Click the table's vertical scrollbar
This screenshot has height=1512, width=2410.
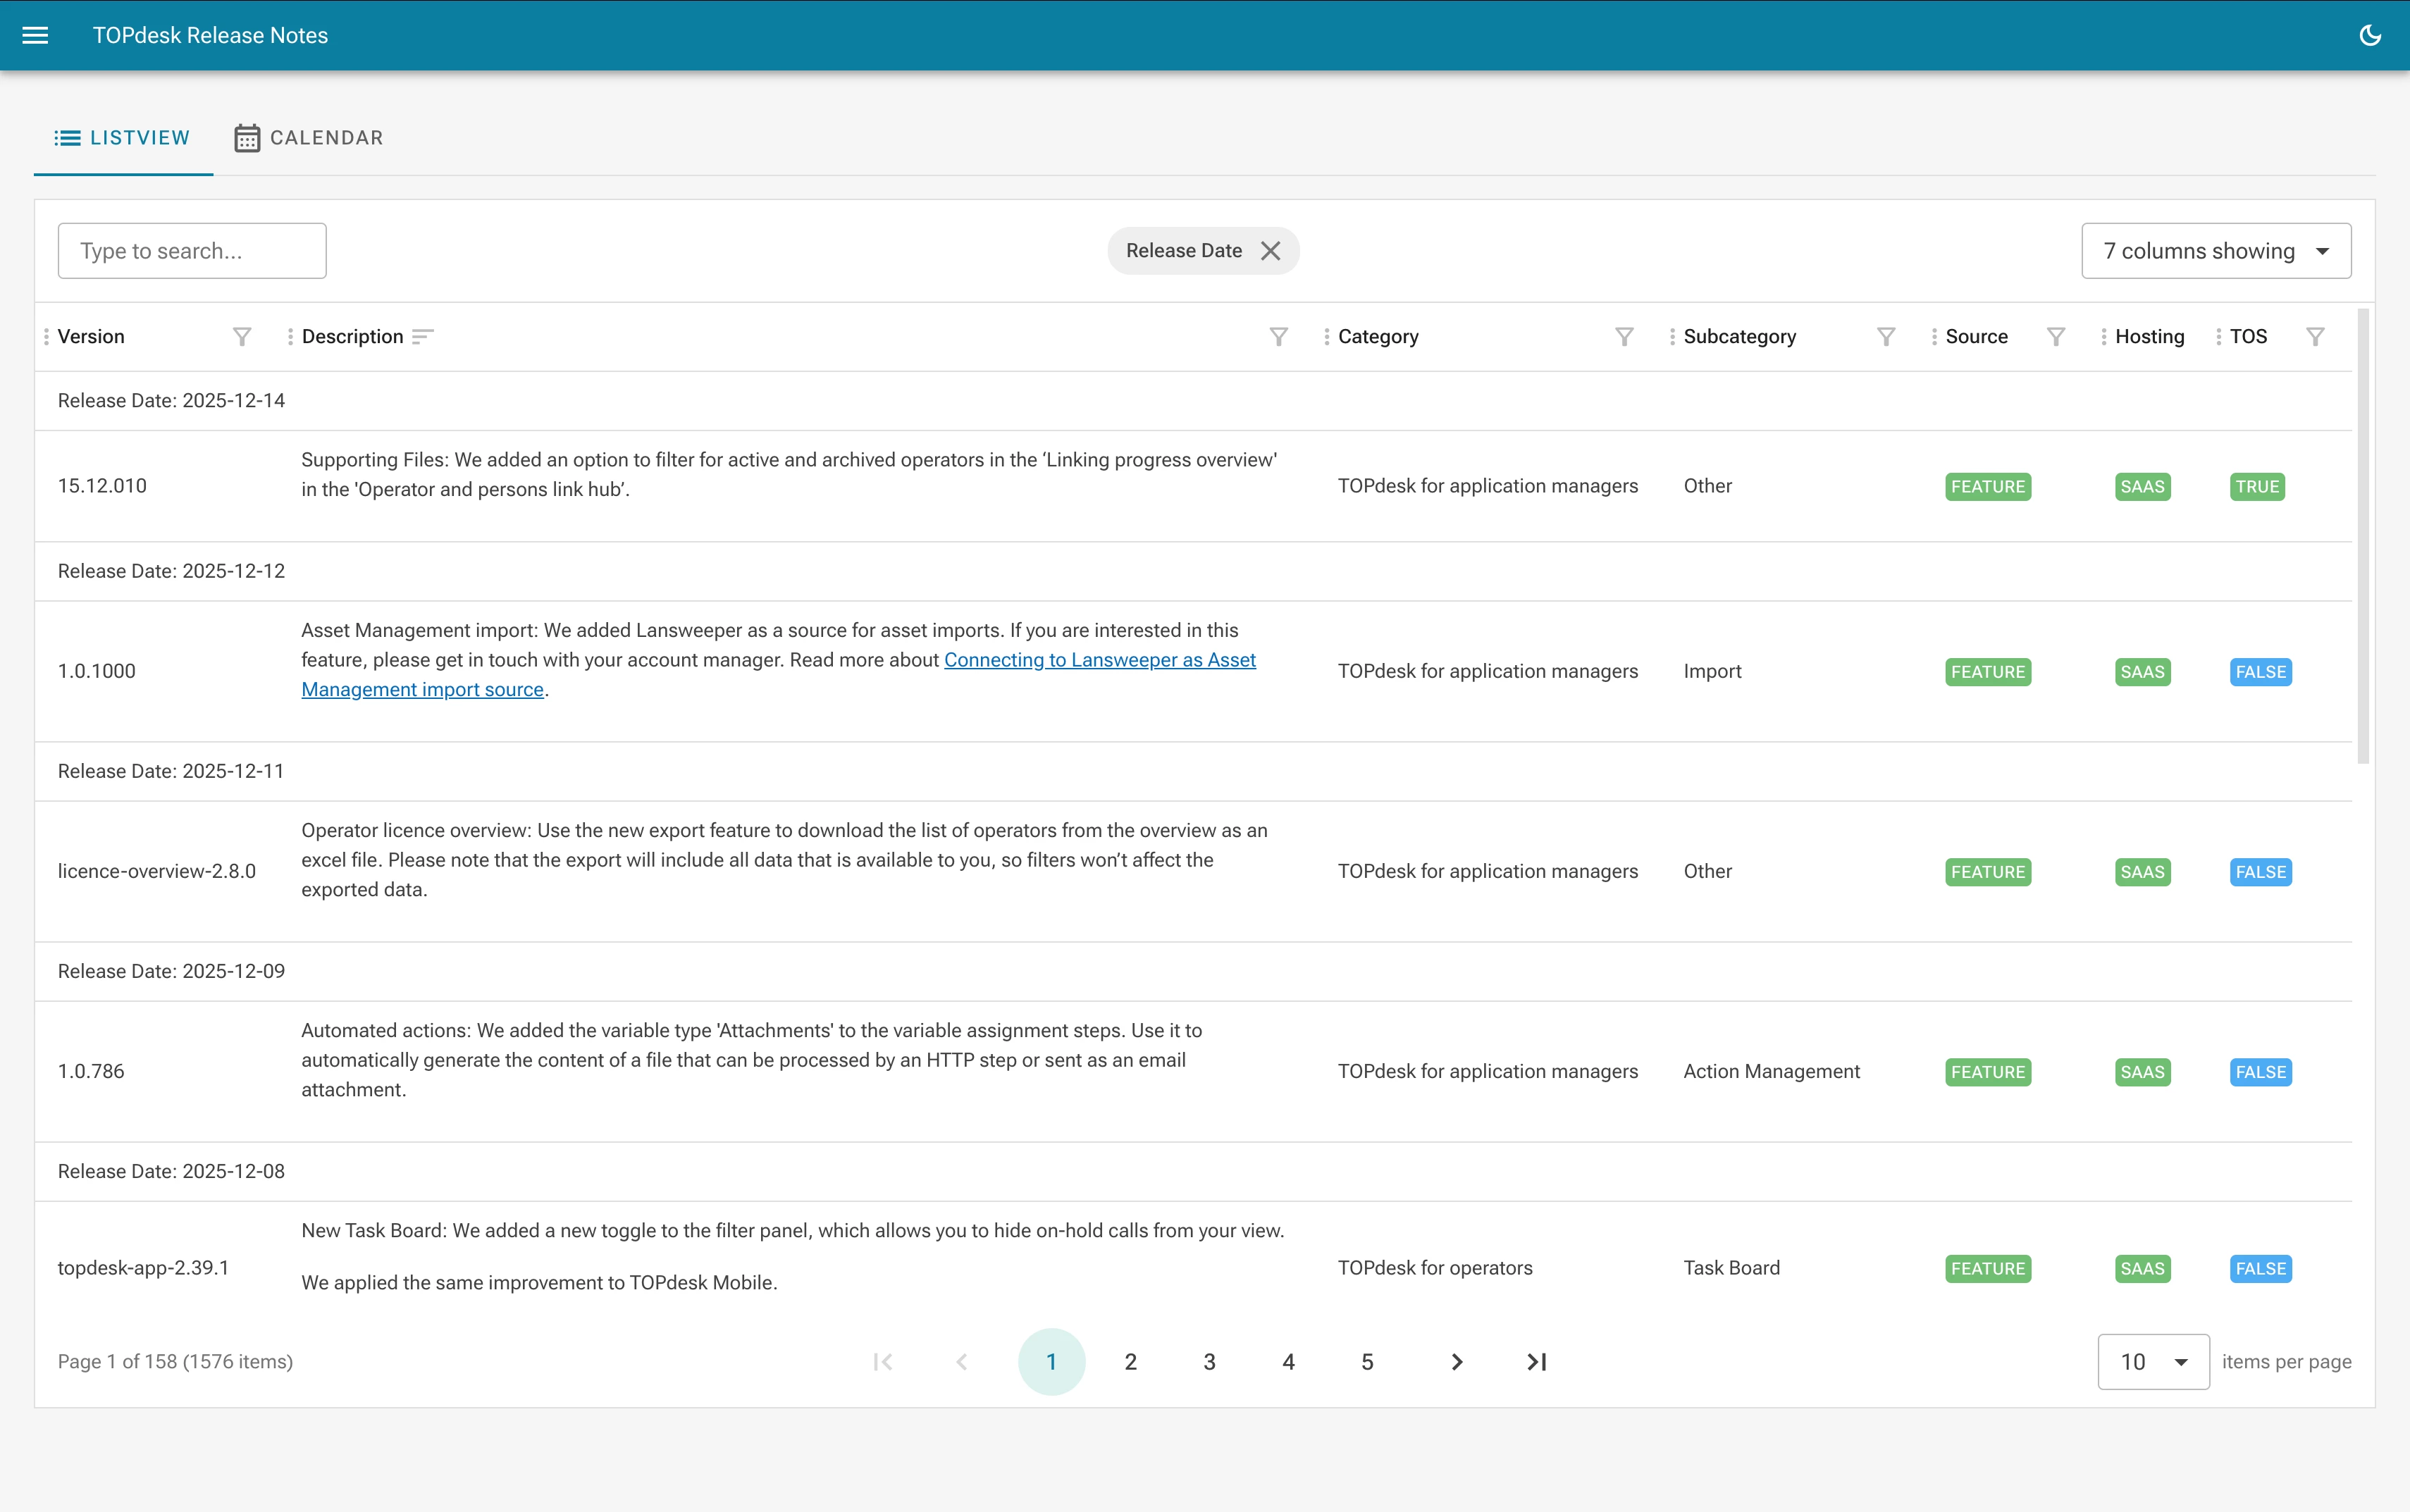(x=2363, y=536)
